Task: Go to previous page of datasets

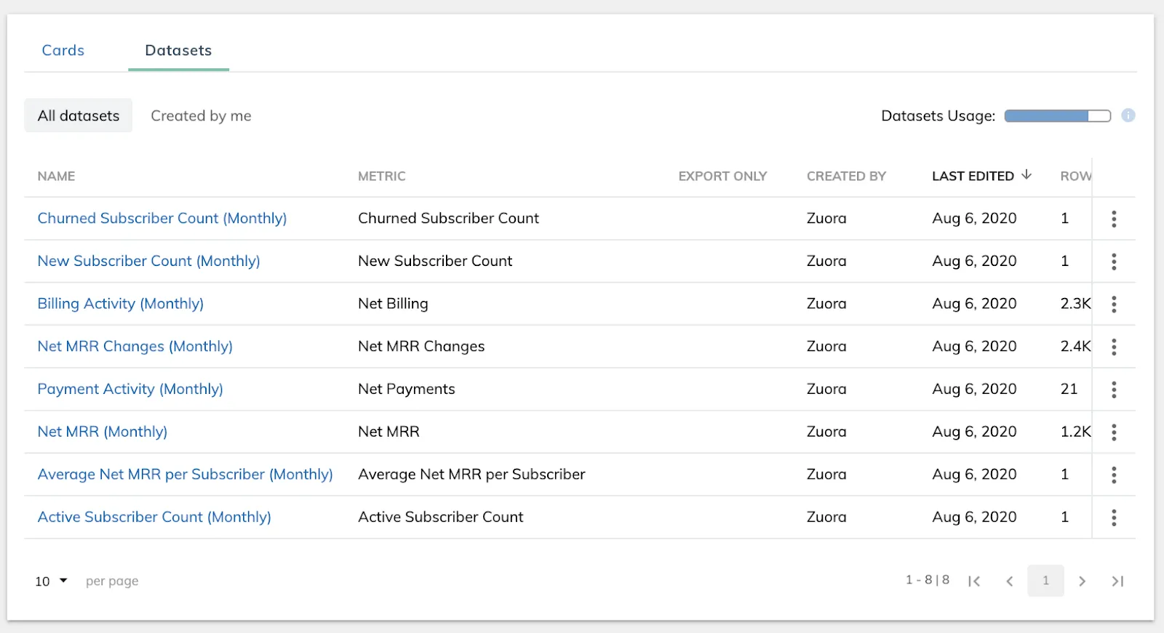Action: tap(1010, 581)
